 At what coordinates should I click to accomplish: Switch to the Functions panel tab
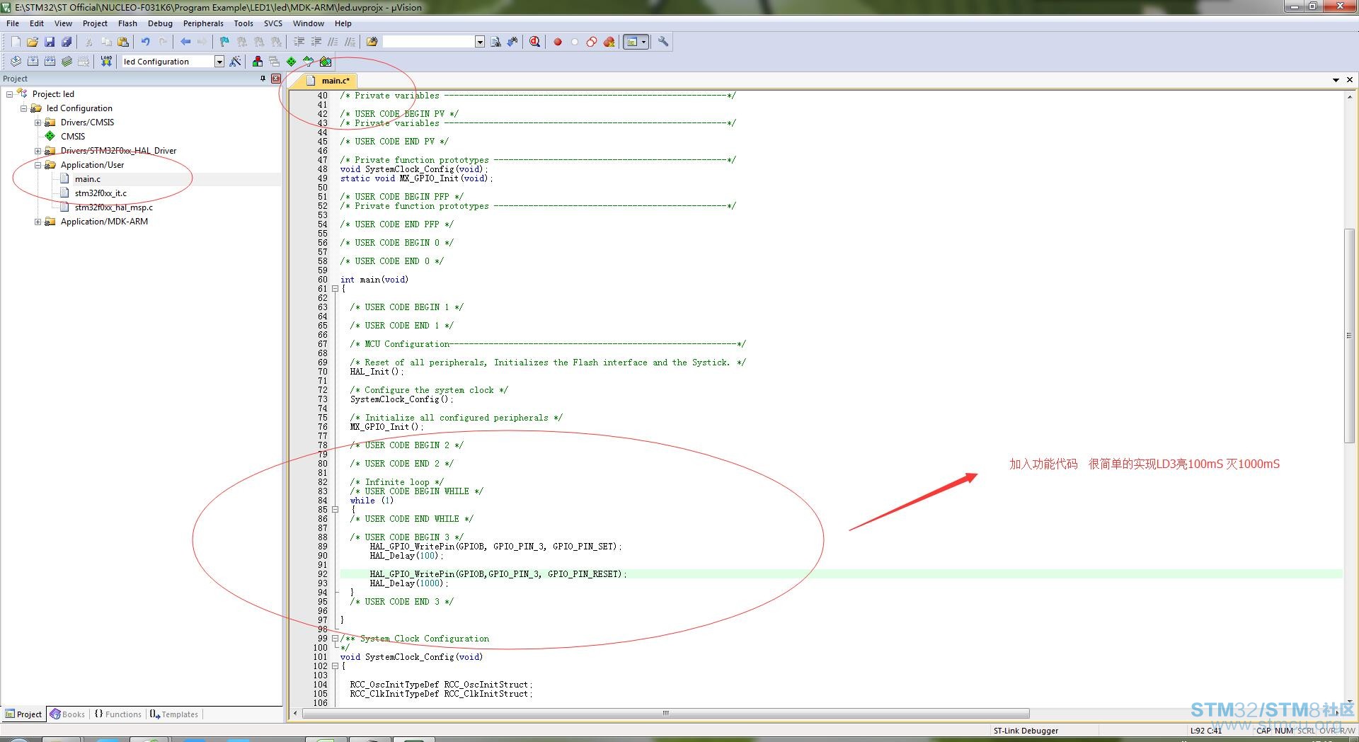(x=117, y=714)
